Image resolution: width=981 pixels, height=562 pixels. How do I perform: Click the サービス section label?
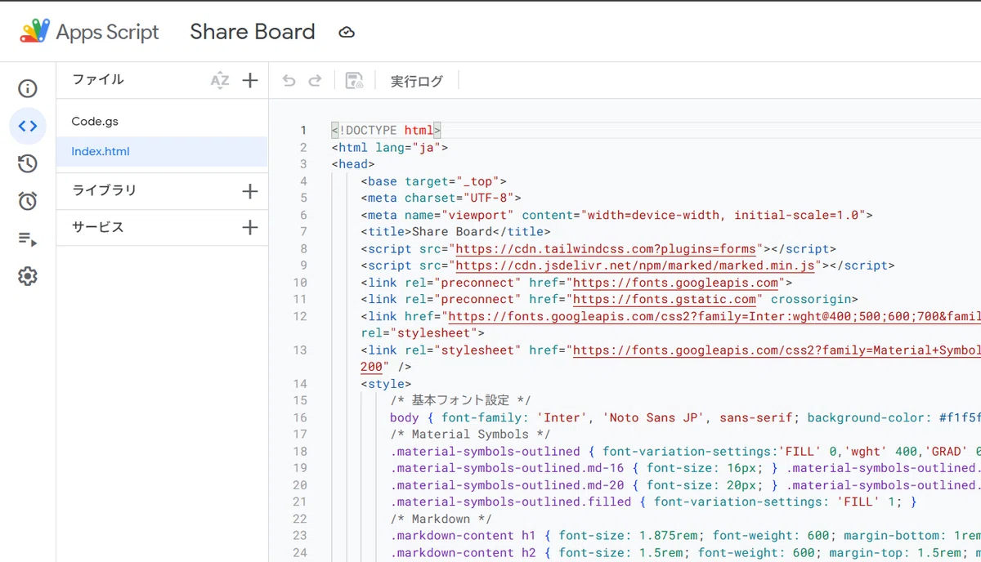[97, 227]
